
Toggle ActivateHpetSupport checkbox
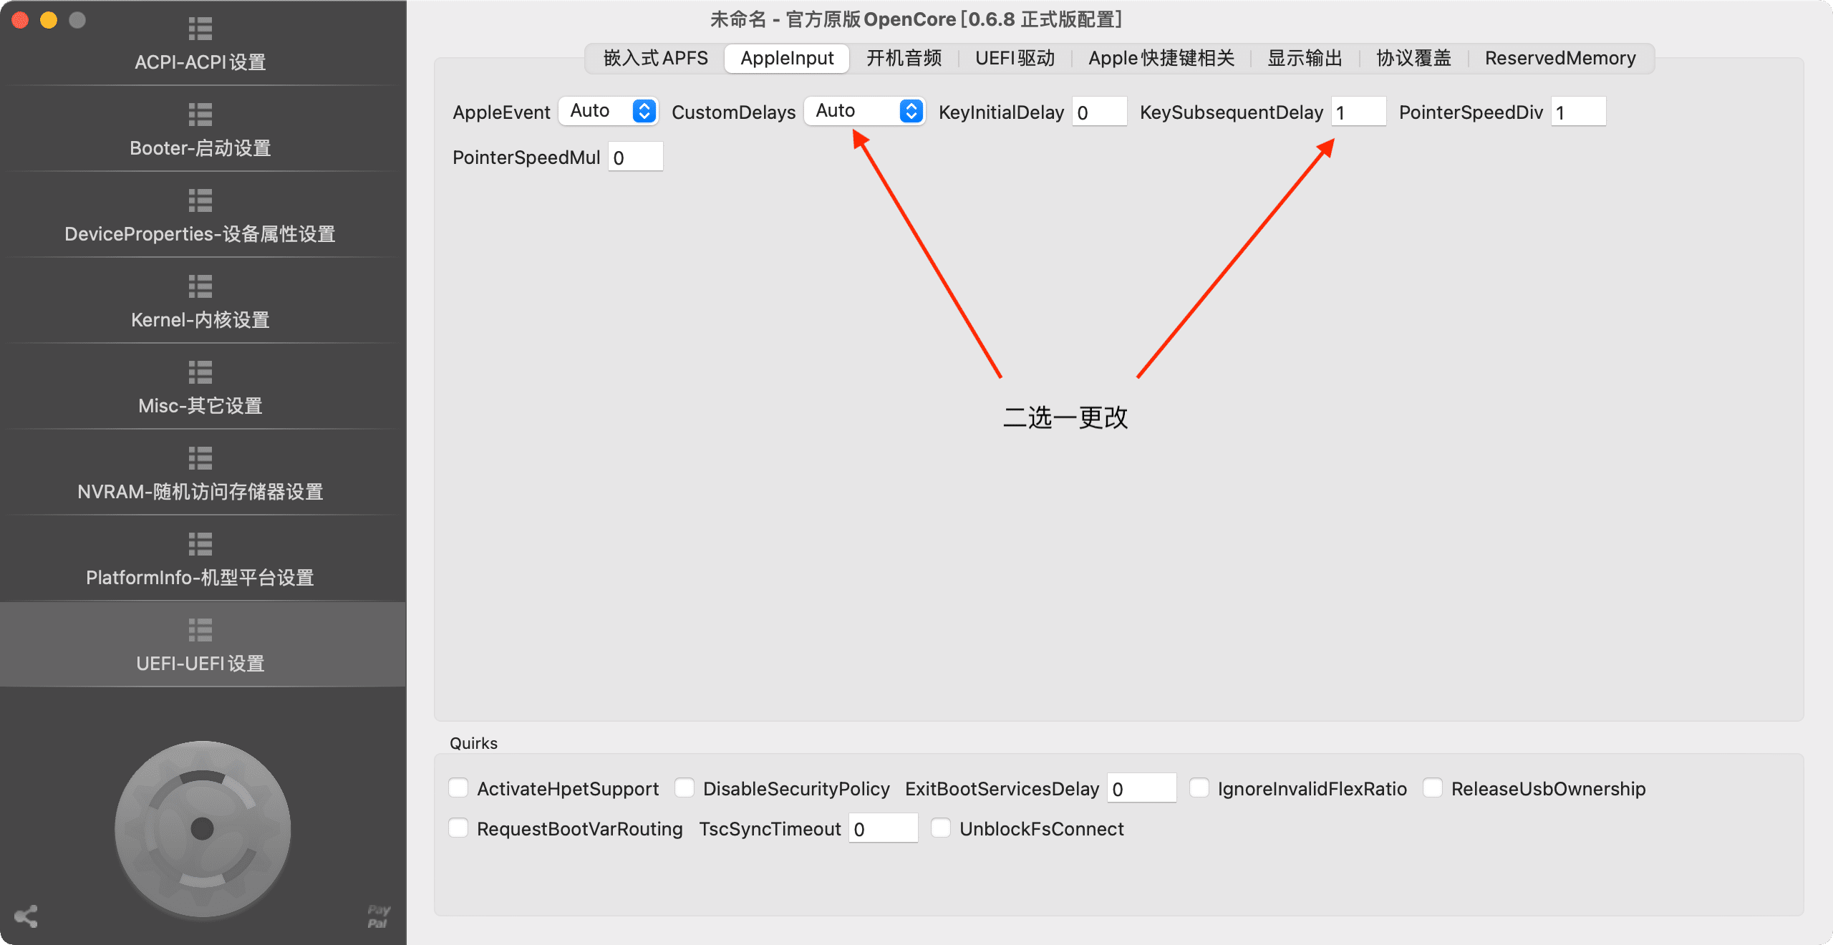[458, 788]
